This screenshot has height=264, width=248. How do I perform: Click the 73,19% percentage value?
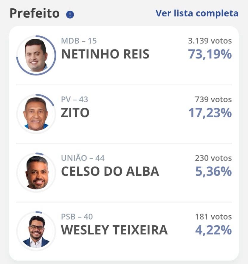(210, 54)
